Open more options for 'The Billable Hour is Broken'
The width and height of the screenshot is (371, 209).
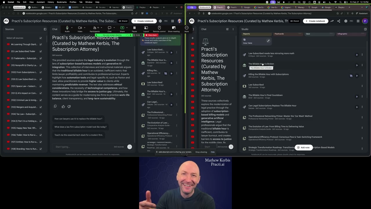pos(362,65)
